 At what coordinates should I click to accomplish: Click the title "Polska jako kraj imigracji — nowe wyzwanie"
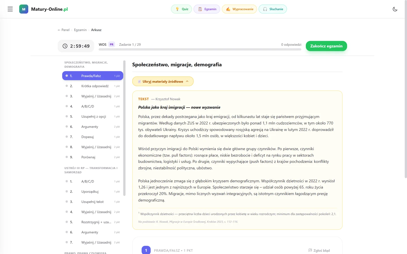click(179, 107)
